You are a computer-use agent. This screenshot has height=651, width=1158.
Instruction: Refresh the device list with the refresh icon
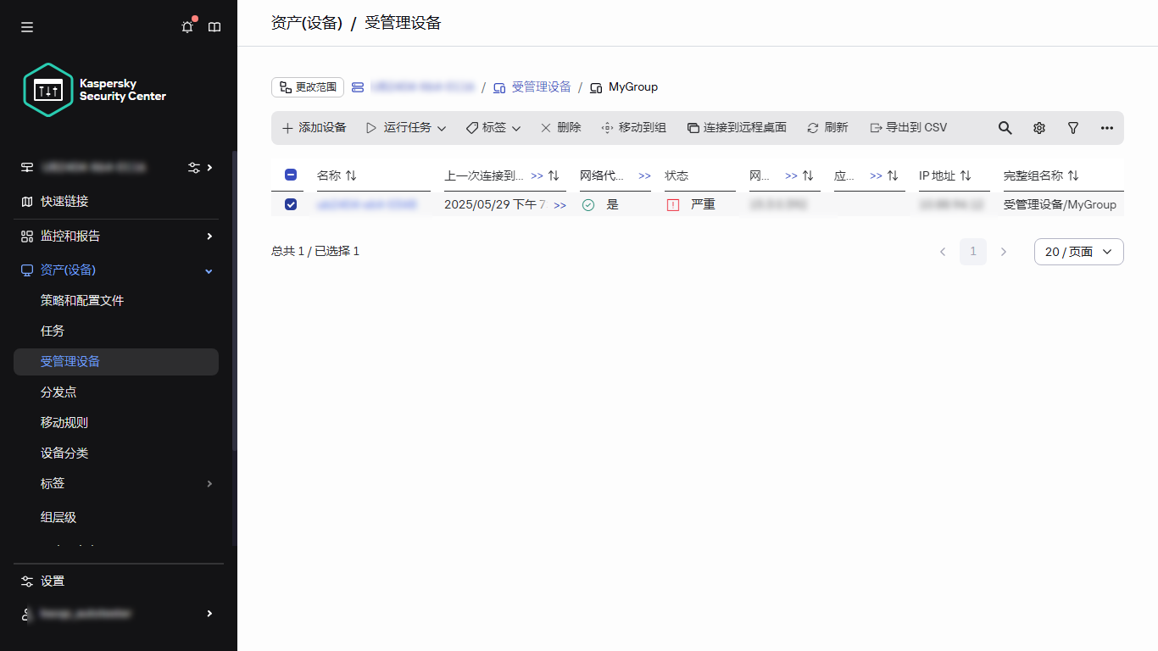click(827, 127)
